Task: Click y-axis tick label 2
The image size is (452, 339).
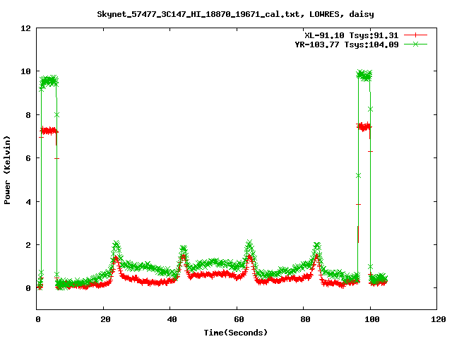Action: pos(28,245)
